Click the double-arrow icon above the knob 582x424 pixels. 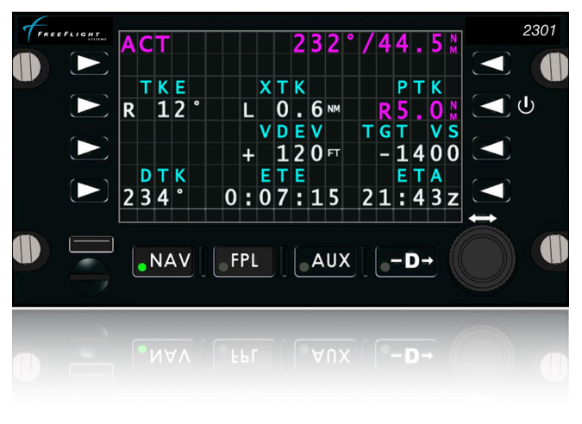coord(482,219)
